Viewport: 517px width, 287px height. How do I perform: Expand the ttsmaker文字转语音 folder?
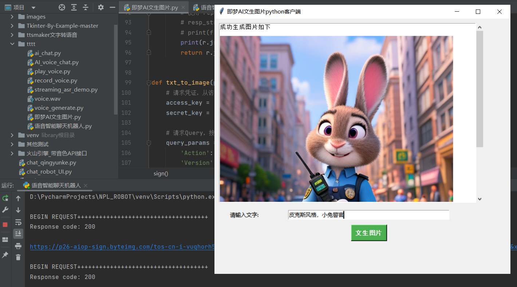(12, 35)
